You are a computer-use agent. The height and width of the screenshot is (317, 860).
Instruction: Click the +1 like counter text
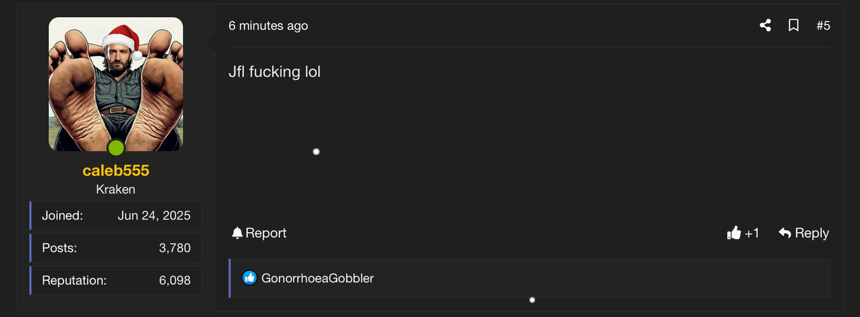(752, 233)
